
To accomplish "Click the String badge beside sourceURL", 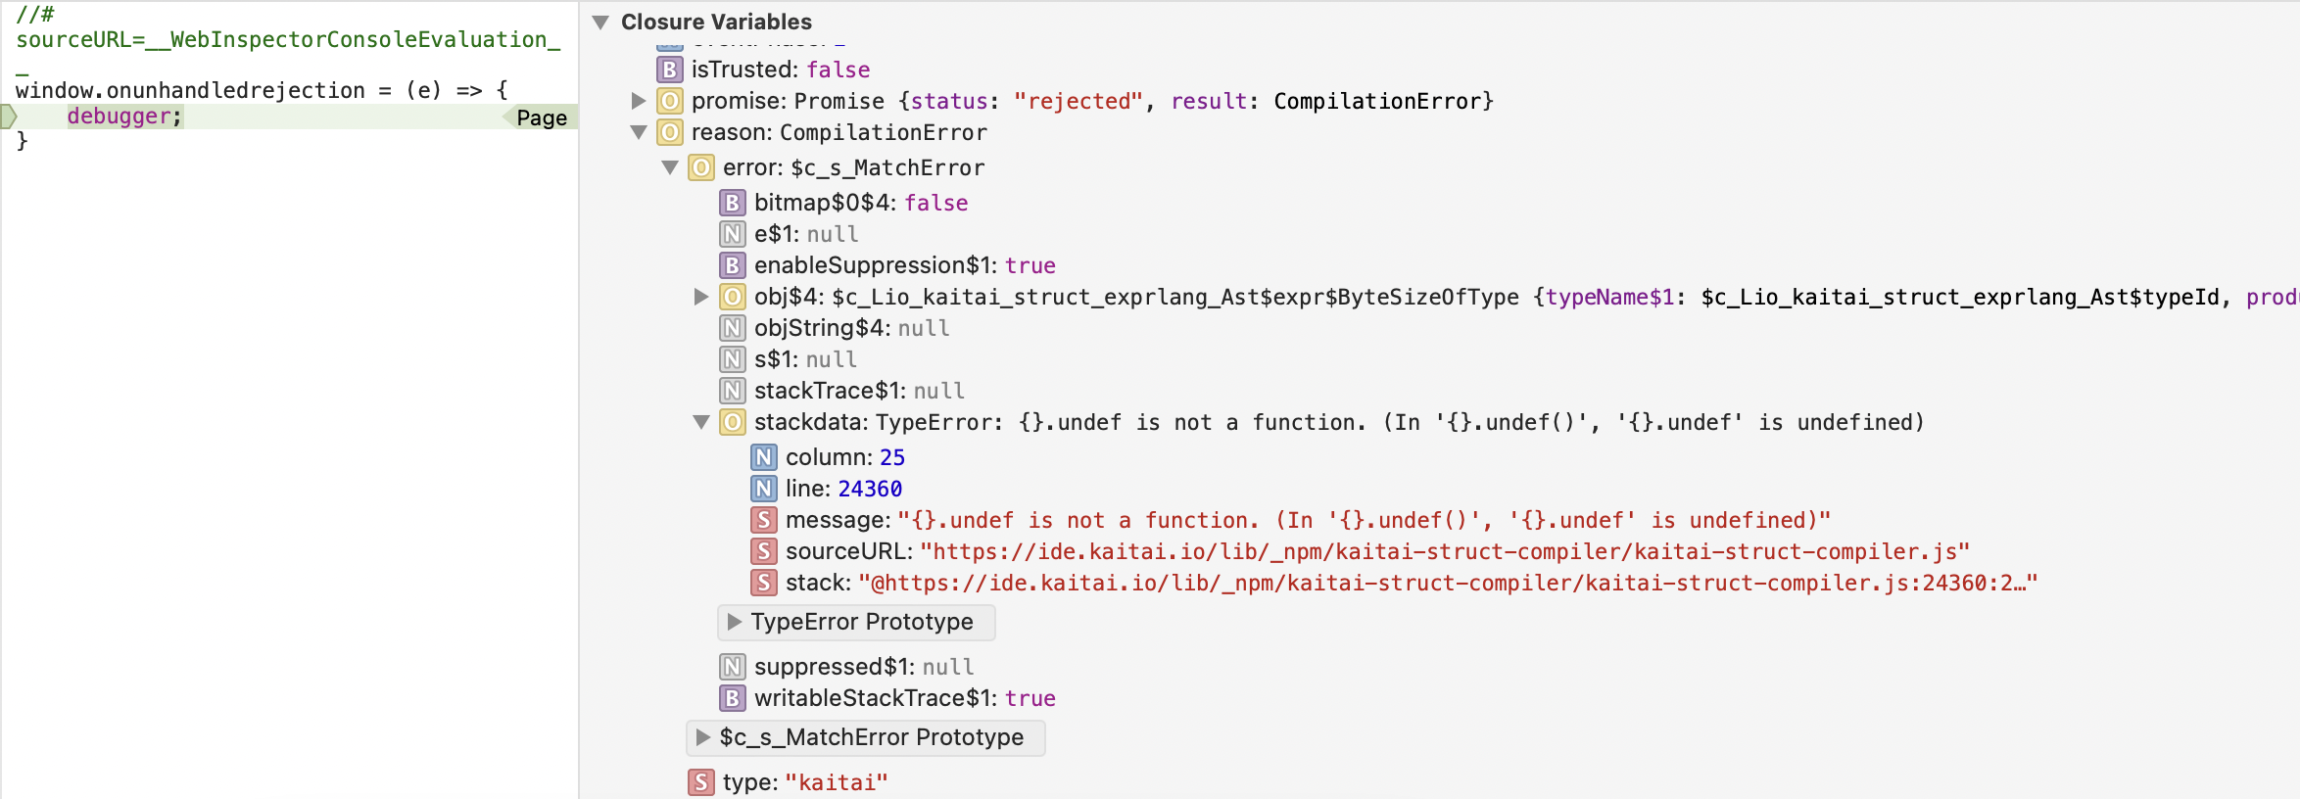I will click(763, 551).
